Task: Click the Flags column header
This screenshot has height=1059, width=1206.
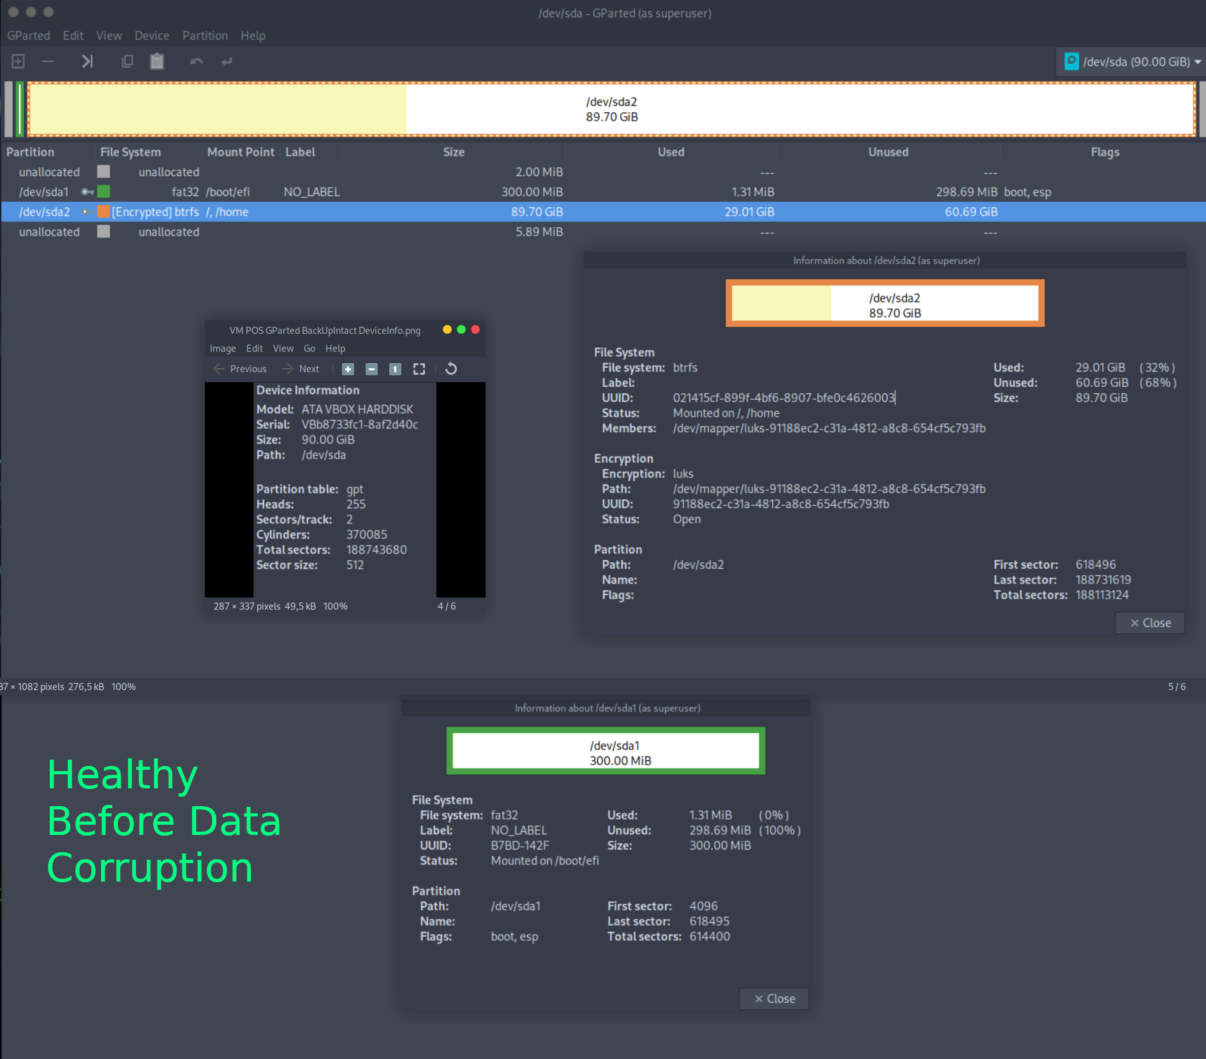Action: (x=1105, y=152)
